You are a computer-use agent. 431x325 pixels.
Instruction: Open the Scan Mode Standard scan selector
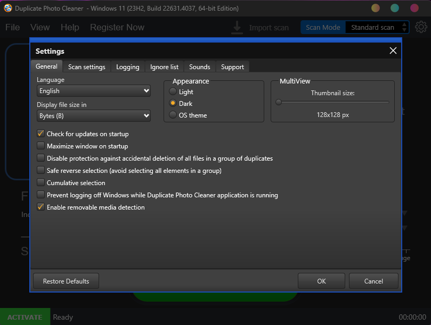click(x=377, y=28)
